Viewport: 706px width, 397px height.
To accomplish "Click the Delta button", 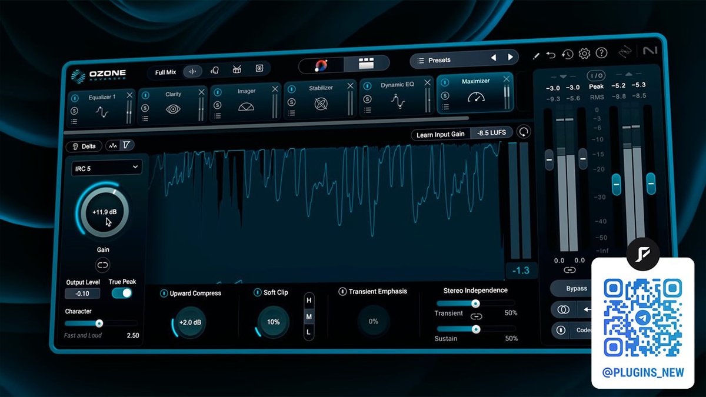I will [84, 146].
